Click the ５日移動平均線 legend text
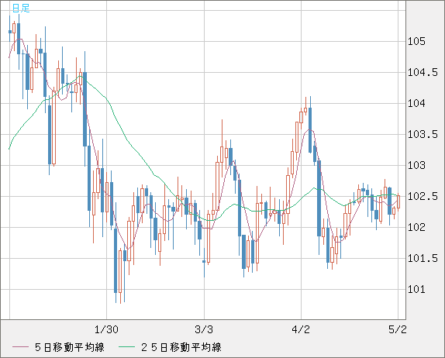445x358 pixels. [70, 347]
